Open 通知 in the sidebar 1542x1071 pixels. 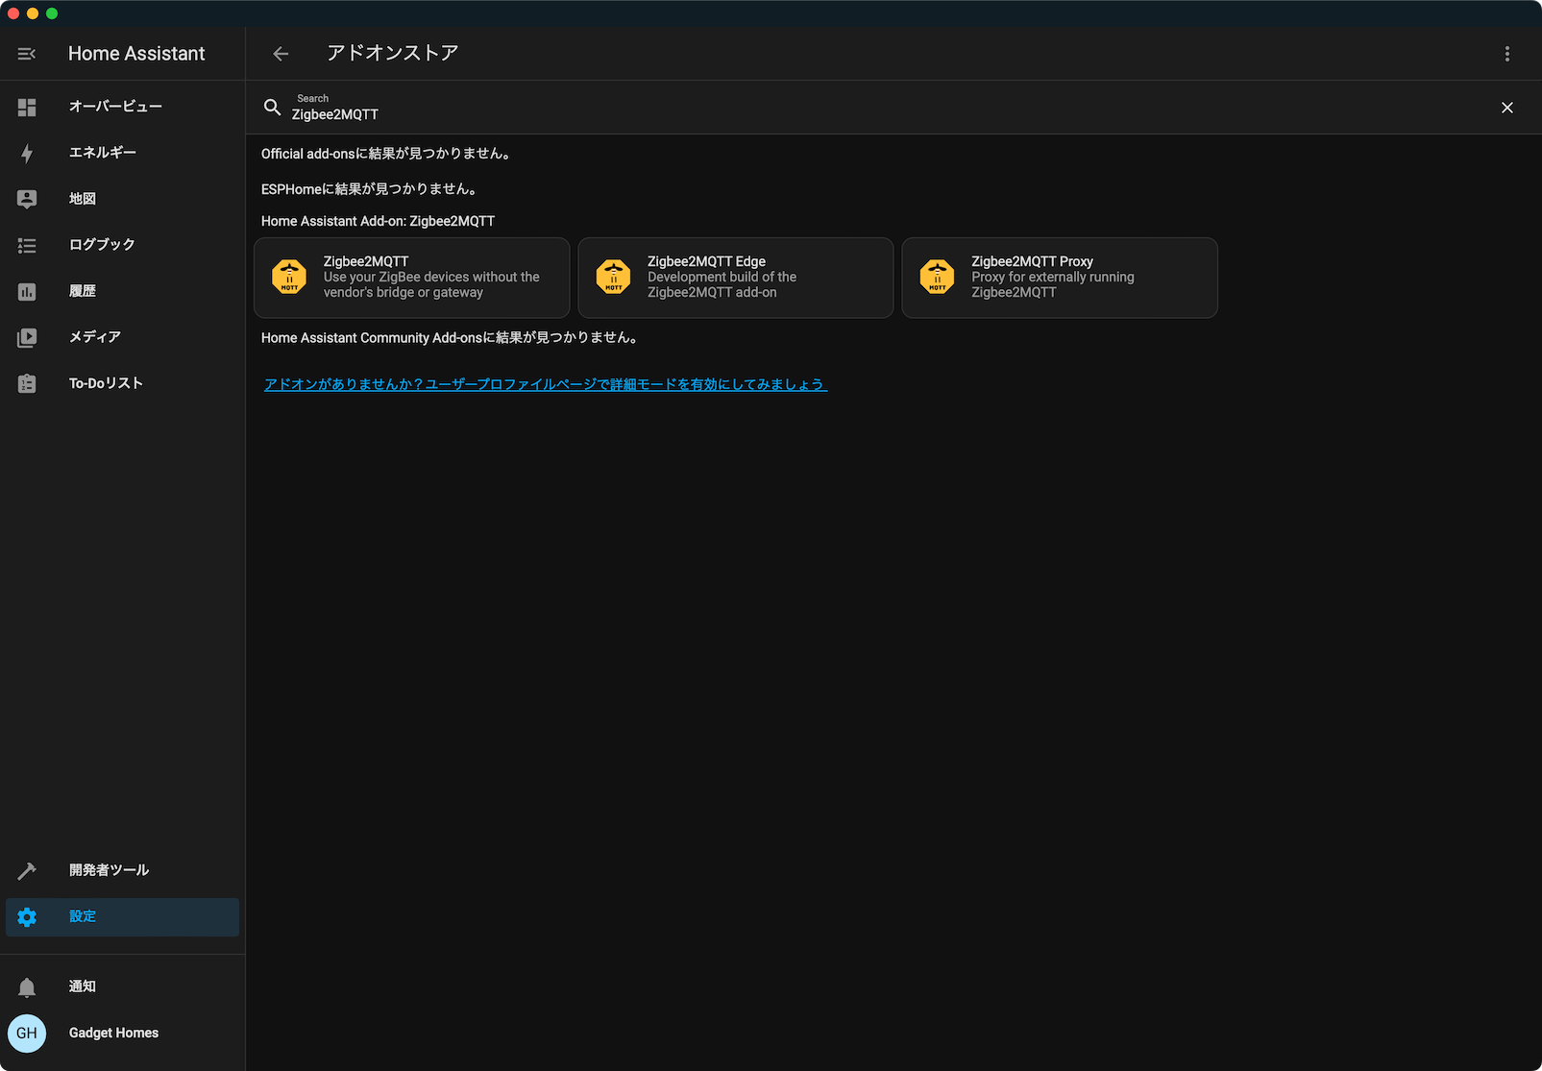(x=123, y=986)
